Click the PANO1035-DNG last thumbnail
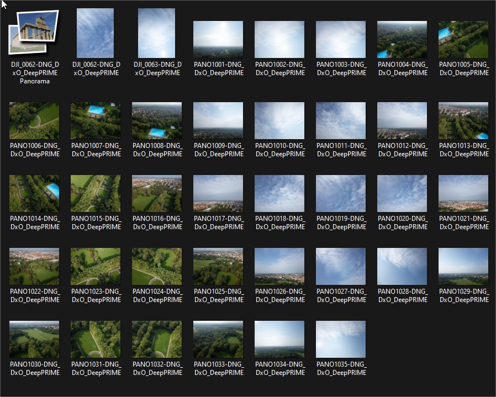Image resolution: width=496 pixels, height=397 pixels. (341, 339)
